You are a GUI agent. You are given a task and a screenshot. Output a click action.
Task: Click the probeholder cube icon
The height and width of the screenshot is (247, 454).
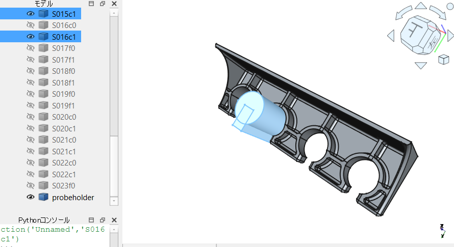coord(43,197)
